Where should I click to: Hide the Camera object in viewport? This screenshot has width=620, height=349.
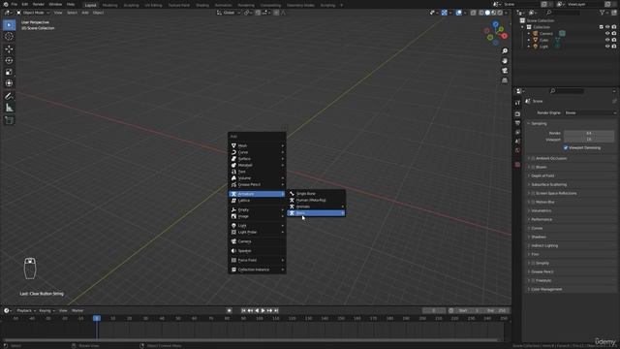coord(607,34)
